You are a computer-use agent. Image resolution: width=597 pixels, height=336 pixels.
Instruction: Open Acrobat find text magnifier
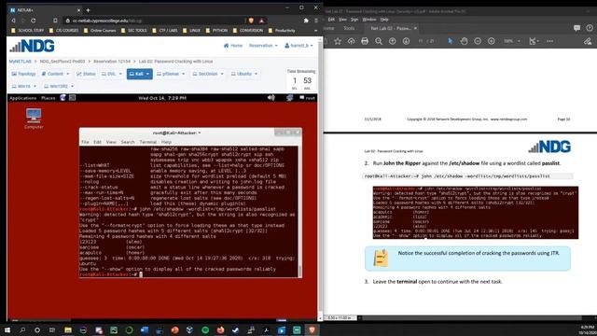379,41
